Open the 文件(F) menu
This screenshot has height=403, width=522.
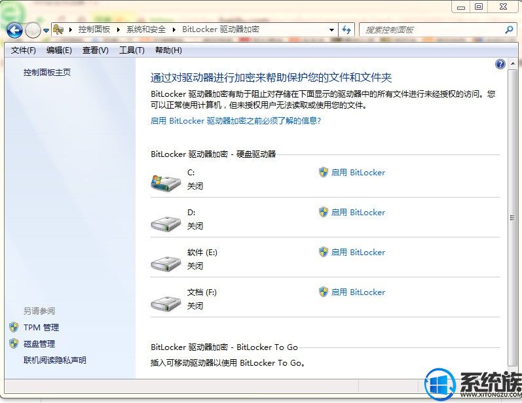pos(24,50)
